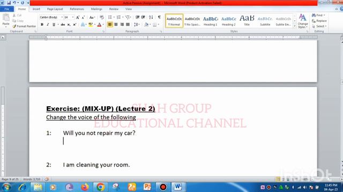
Task: Open the Find dropdown arrow
Action: pyautogui.click(x=324, y=15)
